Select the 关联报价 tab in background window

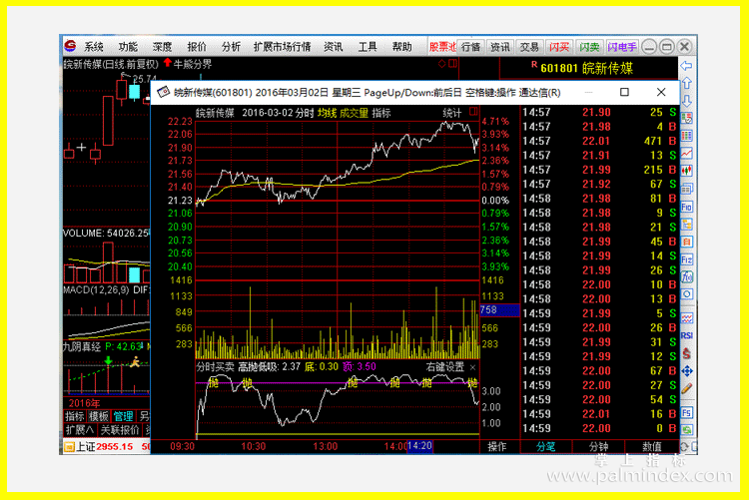tap(120, 430)
